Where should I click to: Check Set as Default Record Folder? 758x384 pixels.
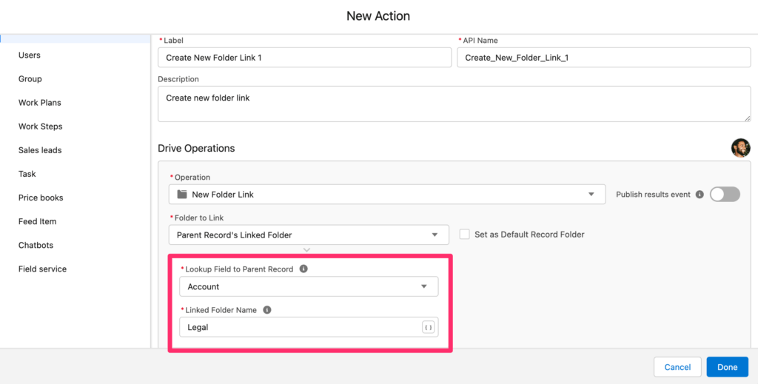point(465,235)
